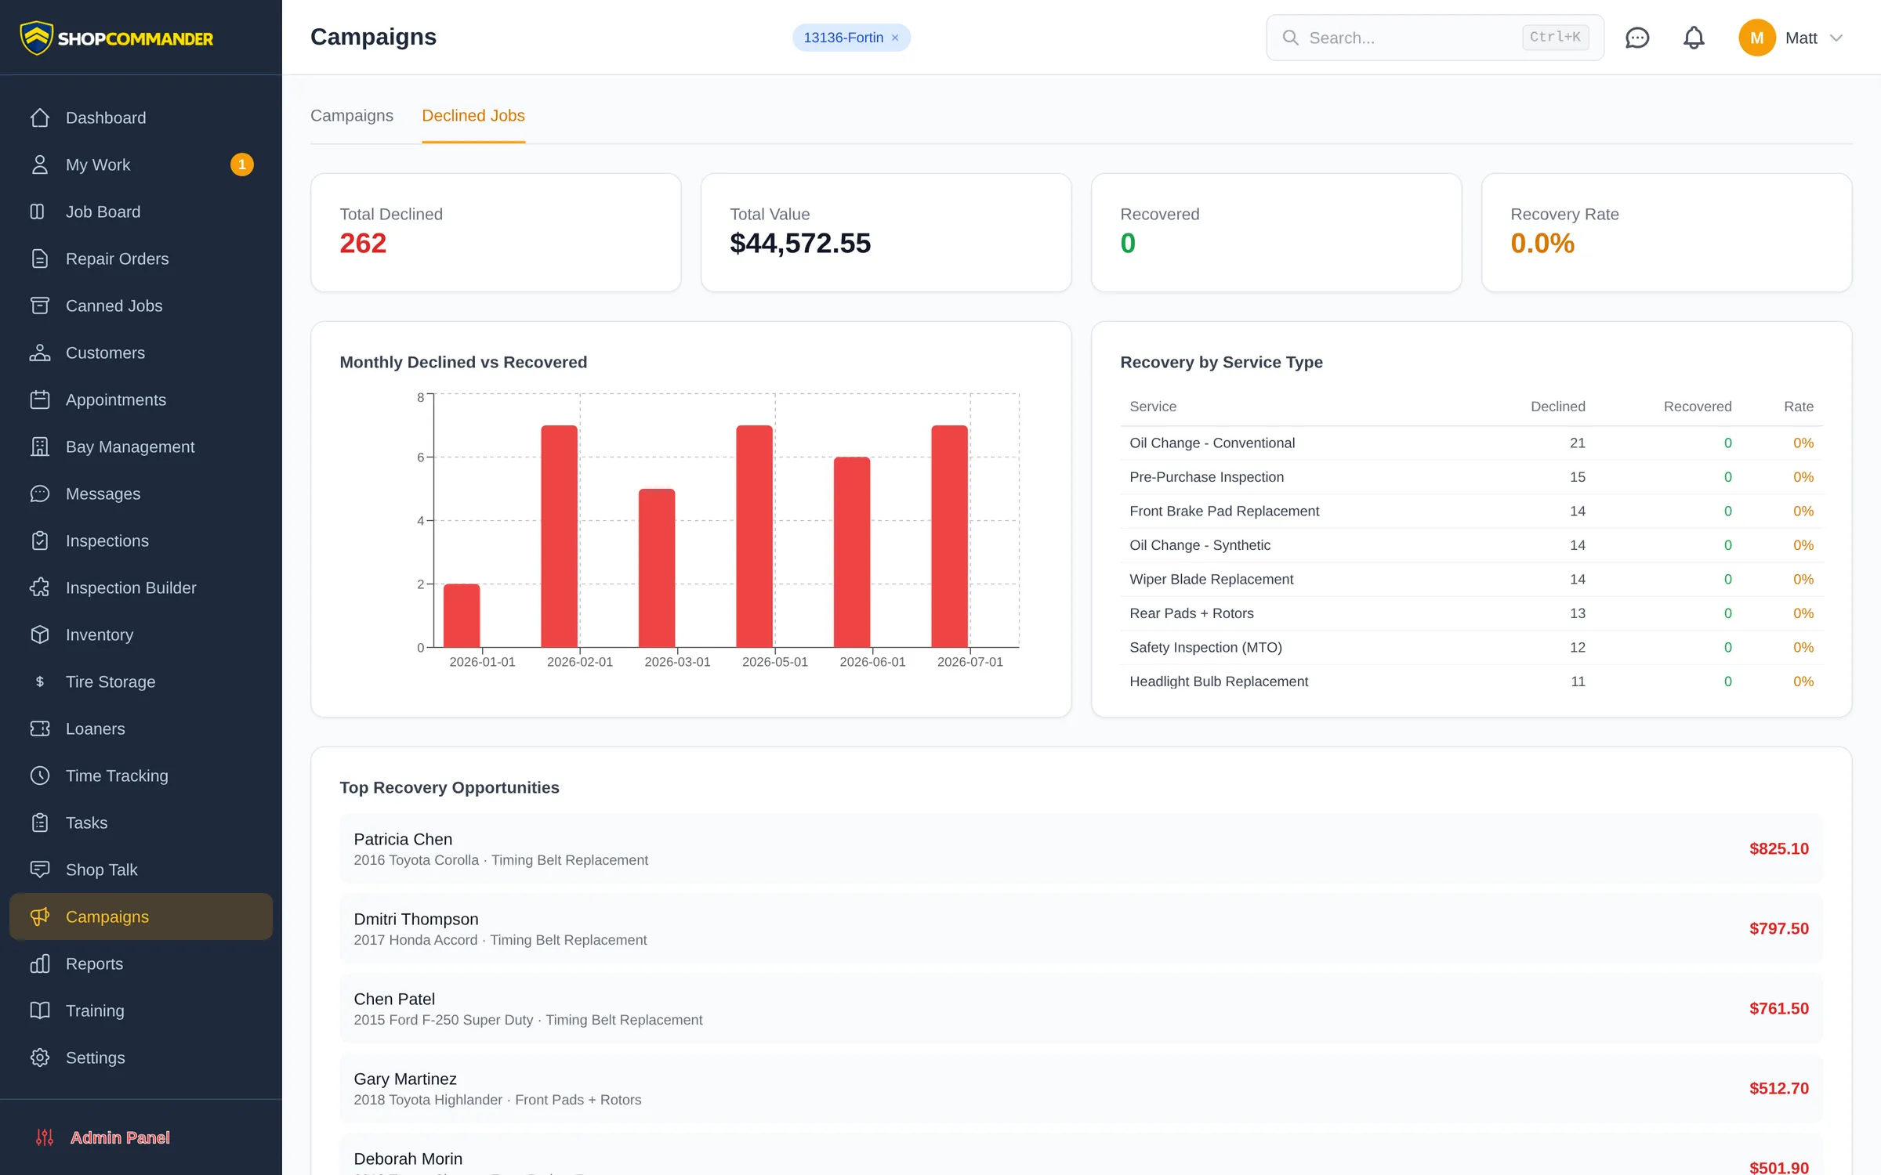The height and width of the screenshot is (1175, 1881).
Task: Click the 2026-06-01 bar in chart
Action: click(x=852, y=552)
